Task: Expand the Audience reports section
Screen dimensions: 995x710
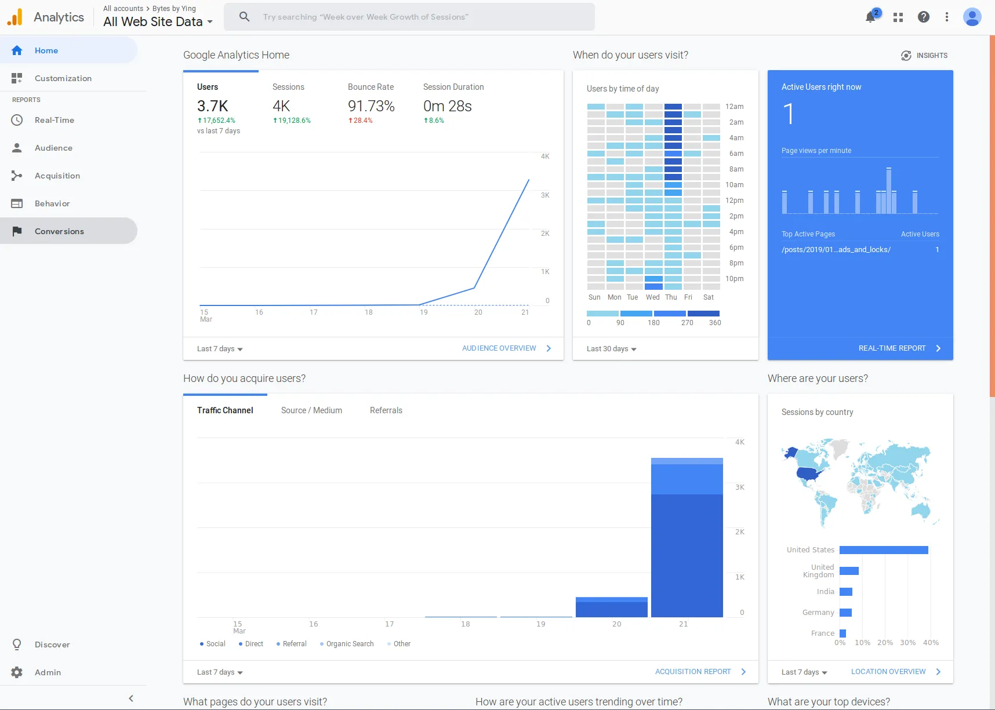Action: tap(68, 148)
